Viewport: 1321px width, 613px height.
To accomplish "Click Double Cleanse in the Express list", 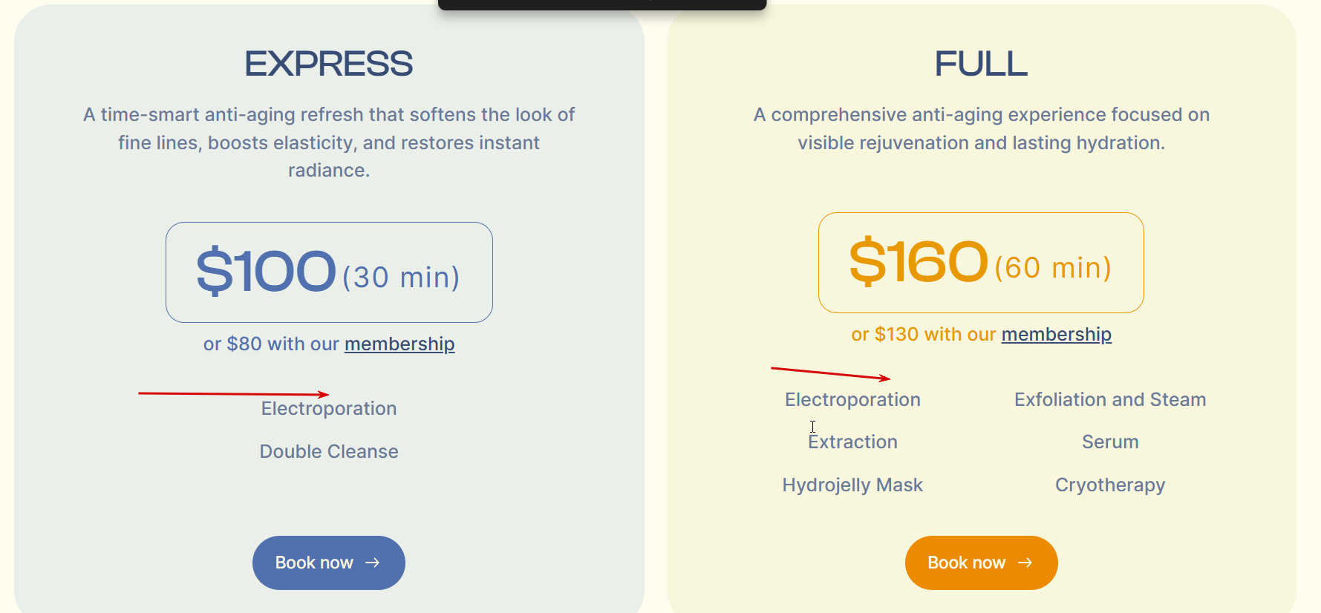I will click(329, 452).
